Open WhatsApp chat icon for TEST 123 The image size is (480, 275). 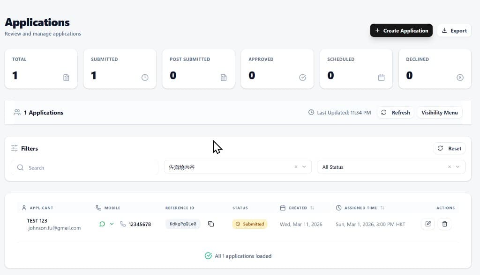pyautogui.click(x=102, y=224)
